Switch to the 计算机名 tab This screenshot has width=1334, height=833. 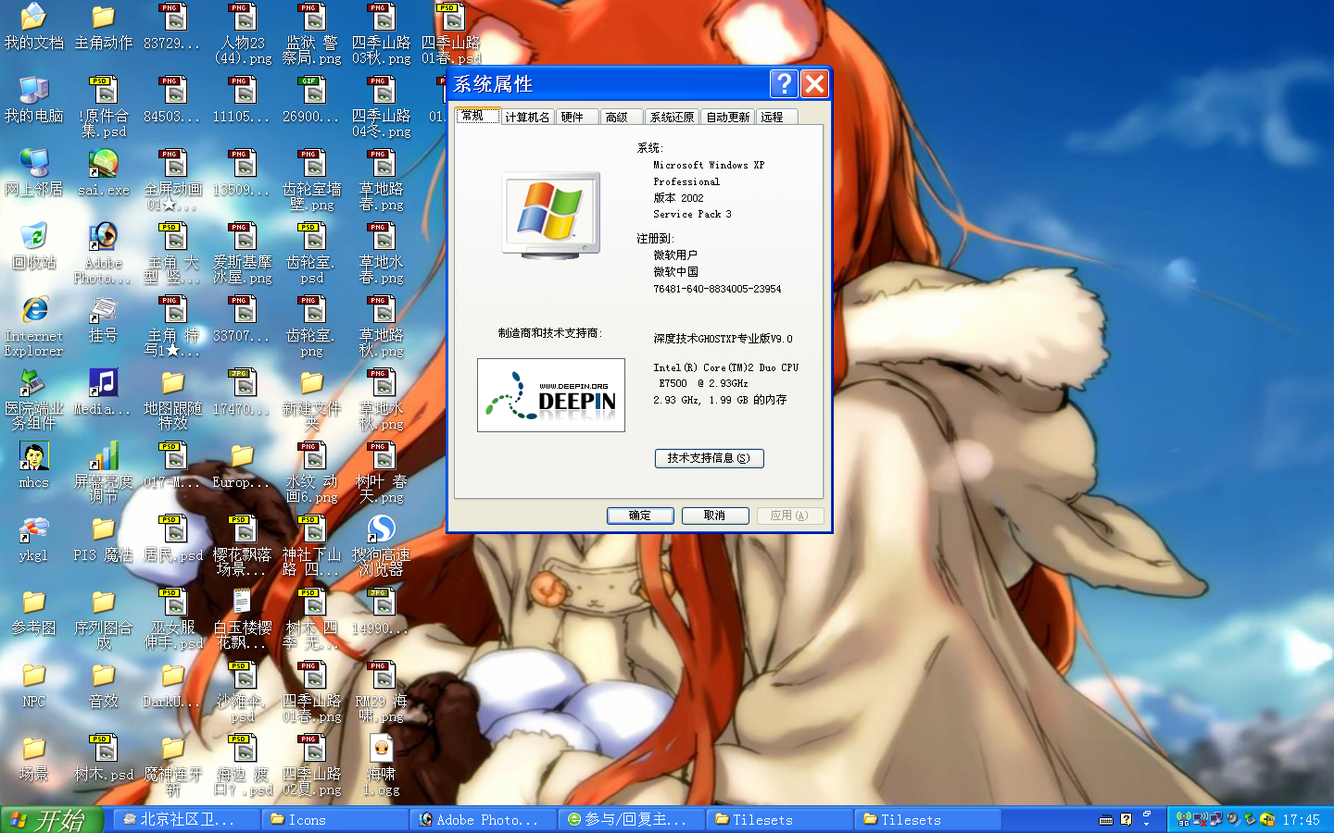527,117
